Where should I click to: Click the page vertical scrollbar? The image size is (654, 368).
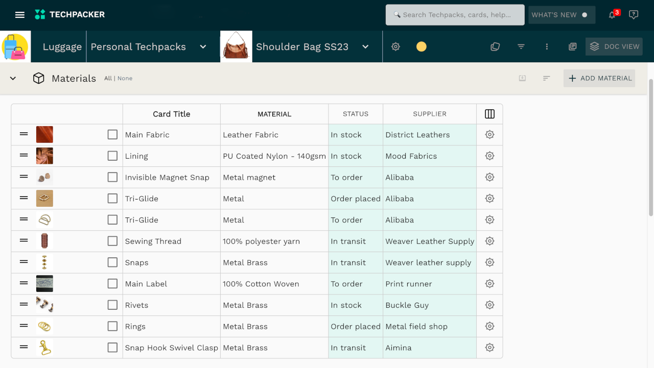(651, 147)
